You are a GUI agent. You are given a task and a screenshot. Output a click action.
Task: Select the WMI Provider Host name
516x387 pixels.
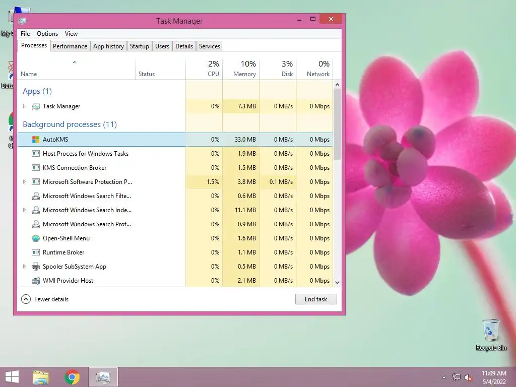pyautogui.click(x=68, y=281)
